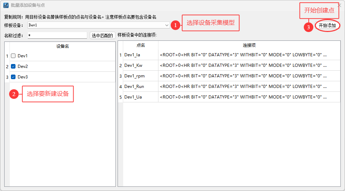Viewport: 345px width, 191px height.
Task: Close the 批量添加设备与点 dialog
Action: pos(339,6)
